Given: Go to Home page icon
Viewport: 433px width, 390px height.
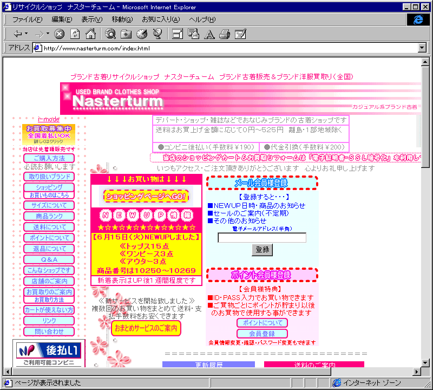Looking at the screenshot, I should 90,34.
